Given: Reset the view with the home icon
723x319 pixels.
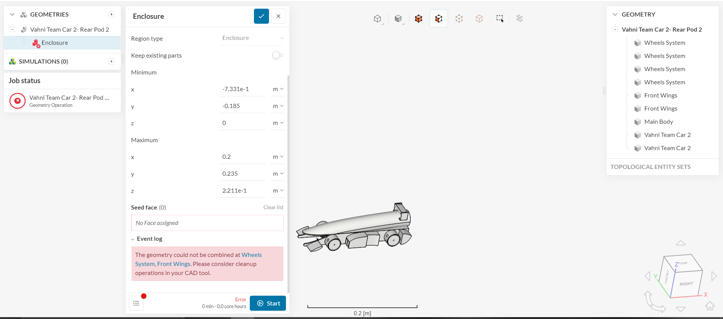Looking at the screenshot, I should tap(710, 306).
